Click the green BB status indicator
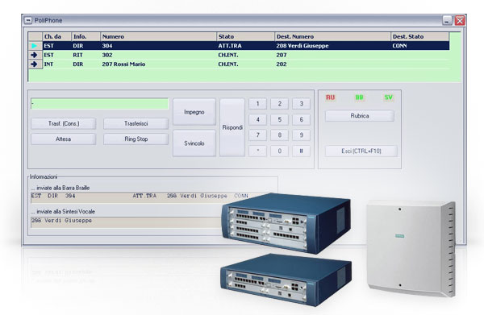This screenshot has height=315, width=484. (359, 97)
